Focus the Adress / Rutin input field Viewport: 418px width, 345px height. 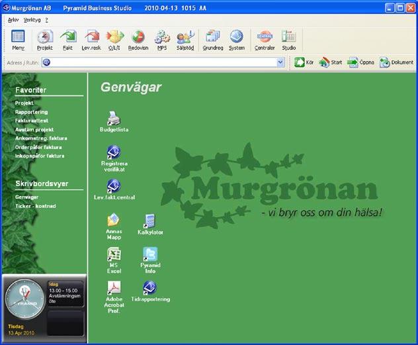(x=163, y=62)
